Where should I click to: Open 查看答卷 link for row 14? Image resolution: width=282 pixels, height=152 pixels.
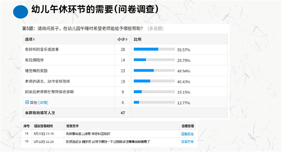[x=187, y=134]
